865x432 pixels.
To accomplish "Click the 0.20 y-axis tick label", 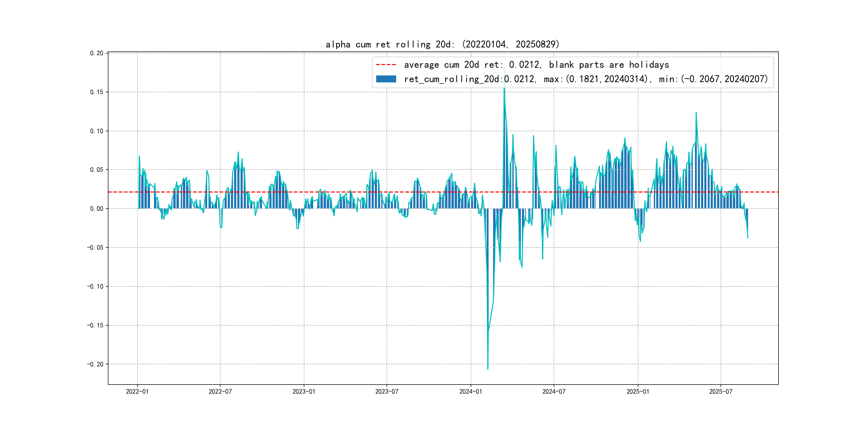I will point(97,53).
